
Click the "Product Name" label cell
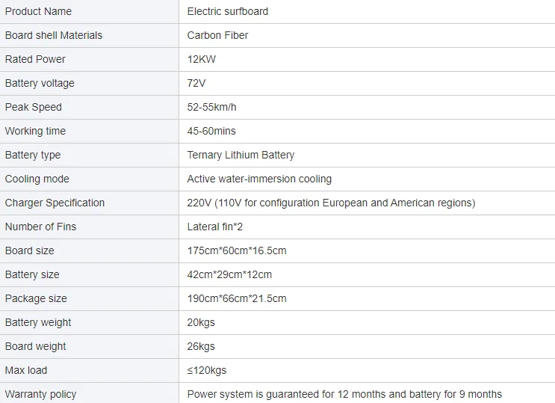click(x=38, y=11)
